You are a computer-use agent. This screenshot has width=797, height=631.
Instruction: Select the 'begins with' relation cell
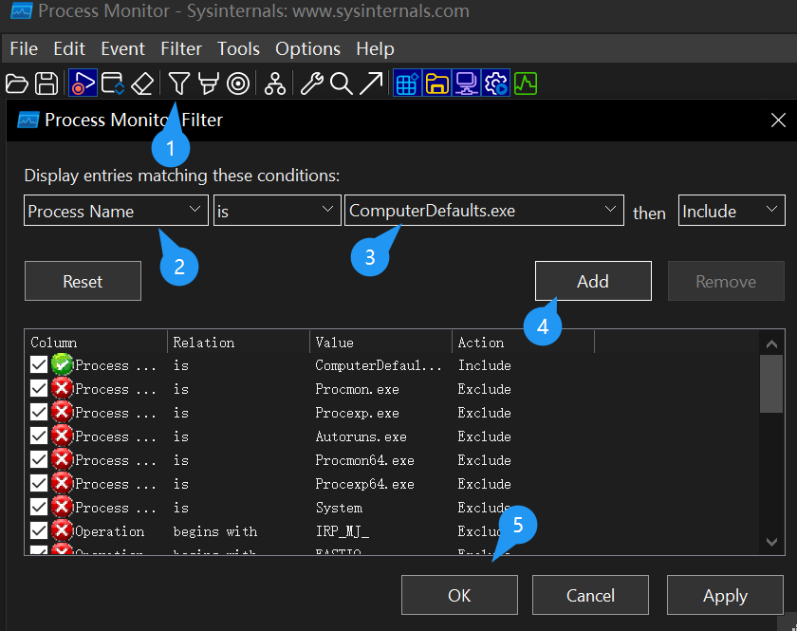tap(215, 531)
